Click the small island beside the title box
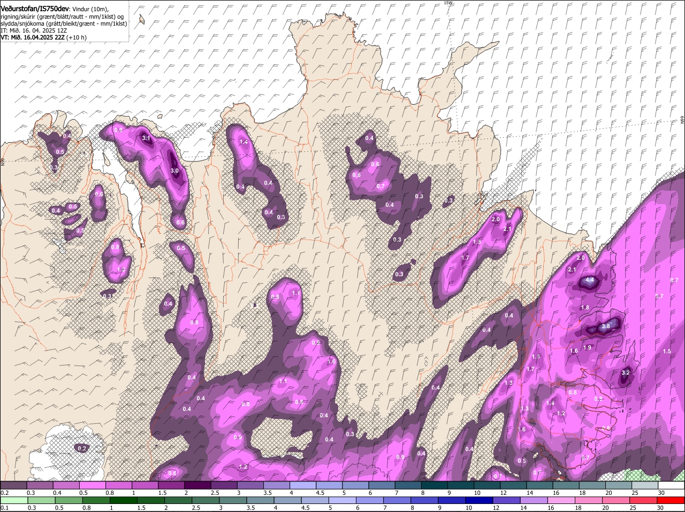This screenshot has height=512, width=685. [x=141, y=20]
